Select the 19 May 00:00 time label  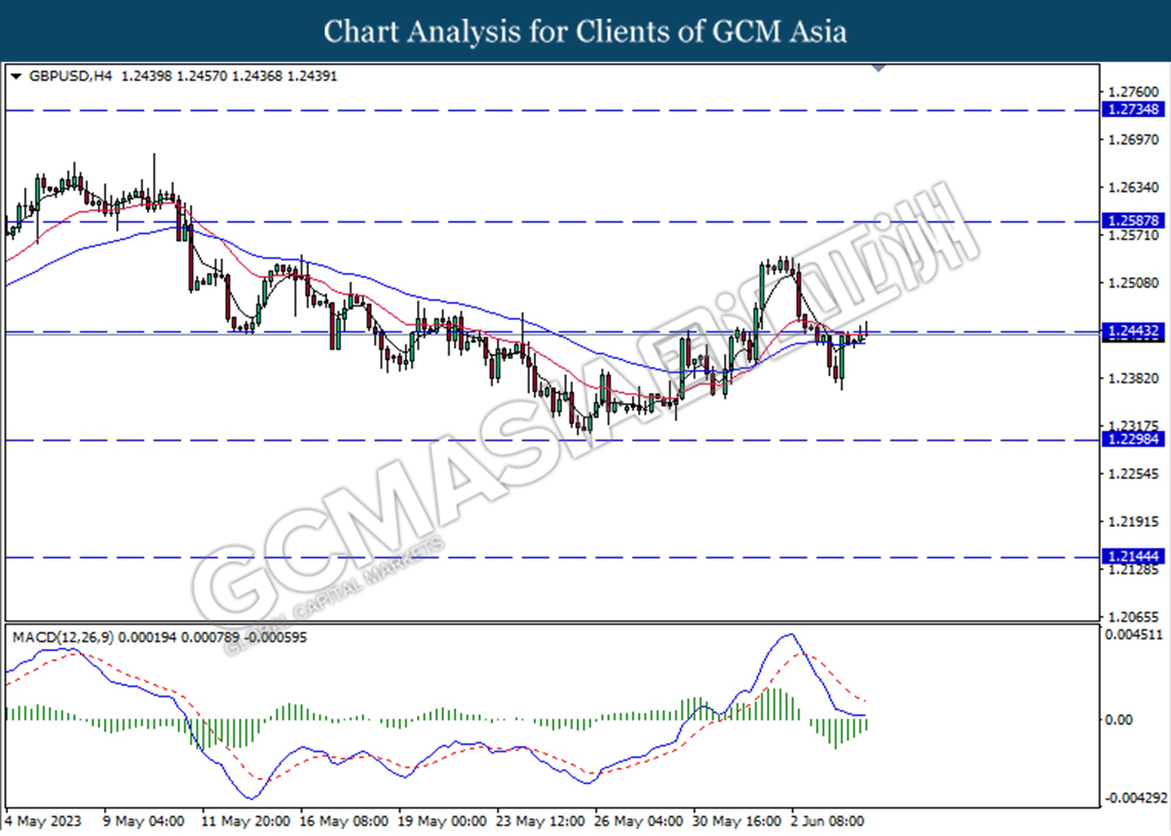tap(442, 821)
